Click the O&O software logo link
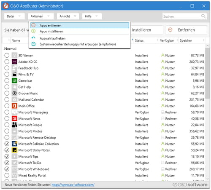The width and height of the screenshot is (211, 190). click(190, 185)
